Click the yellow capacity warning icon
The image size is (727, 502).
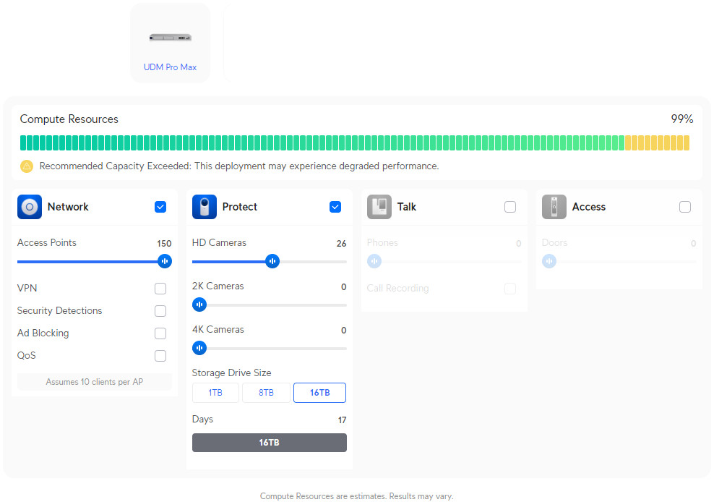tap(27, 166)
